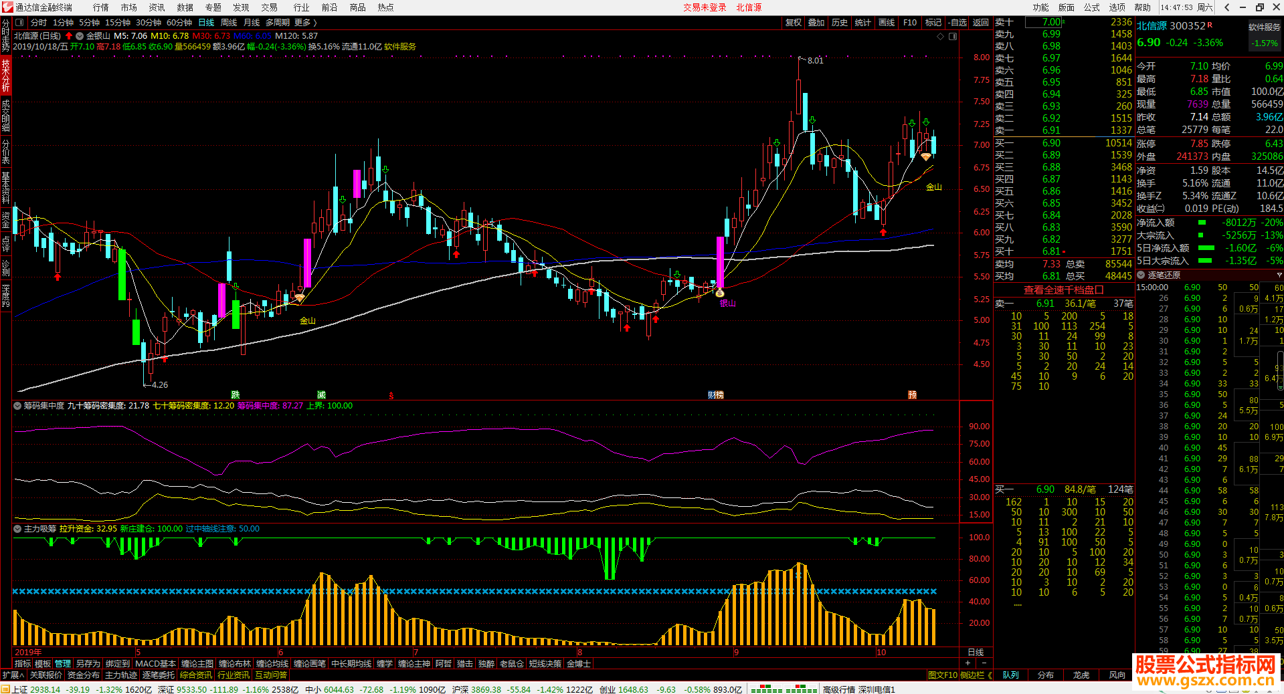Switch to 月线 monthly period
This screenshot has width=1284, height=694.
[x=252, y=23]
